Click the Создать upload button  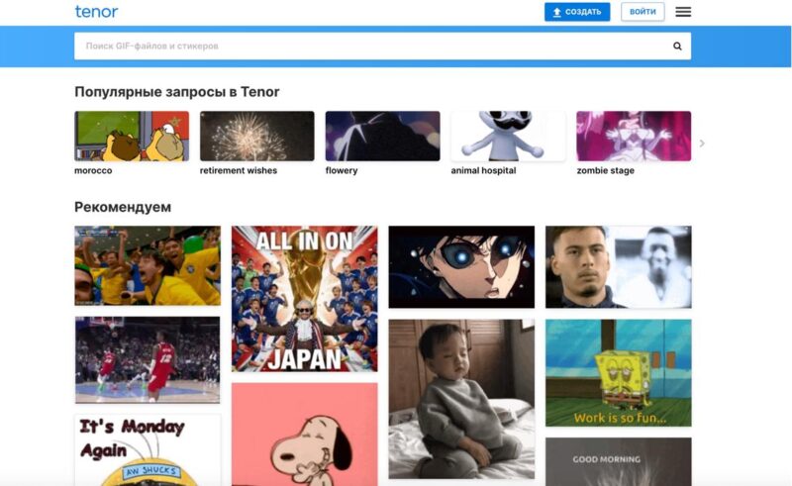click(x=577, y=12)
